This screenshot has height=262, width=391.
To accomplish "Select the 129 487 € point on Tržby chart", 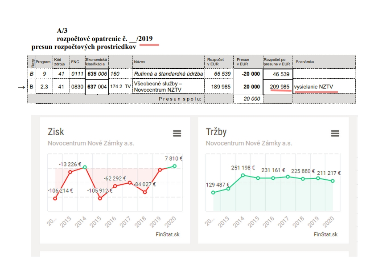I will pyautogui.click(x=213, y=192).
